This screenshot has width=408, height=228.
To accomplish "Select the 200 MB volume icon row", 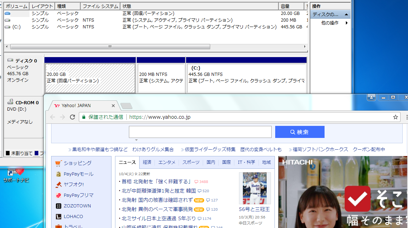I will (7, 20).
